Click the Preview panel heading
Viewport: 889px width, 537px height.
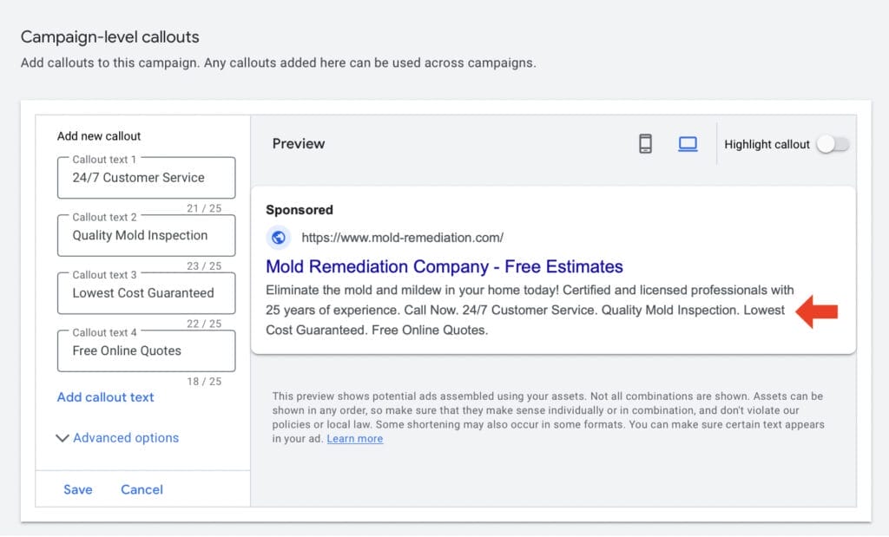click(x=298, y=144)
